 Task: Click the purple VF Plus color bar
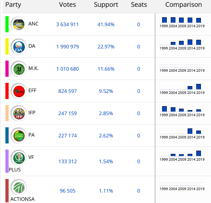coord(7,161)
